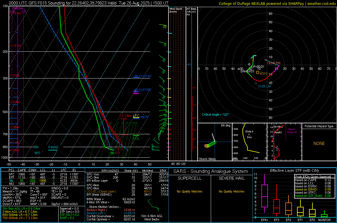Click the NONE hazard type value

pyautogui.click(x=319, y=144)
